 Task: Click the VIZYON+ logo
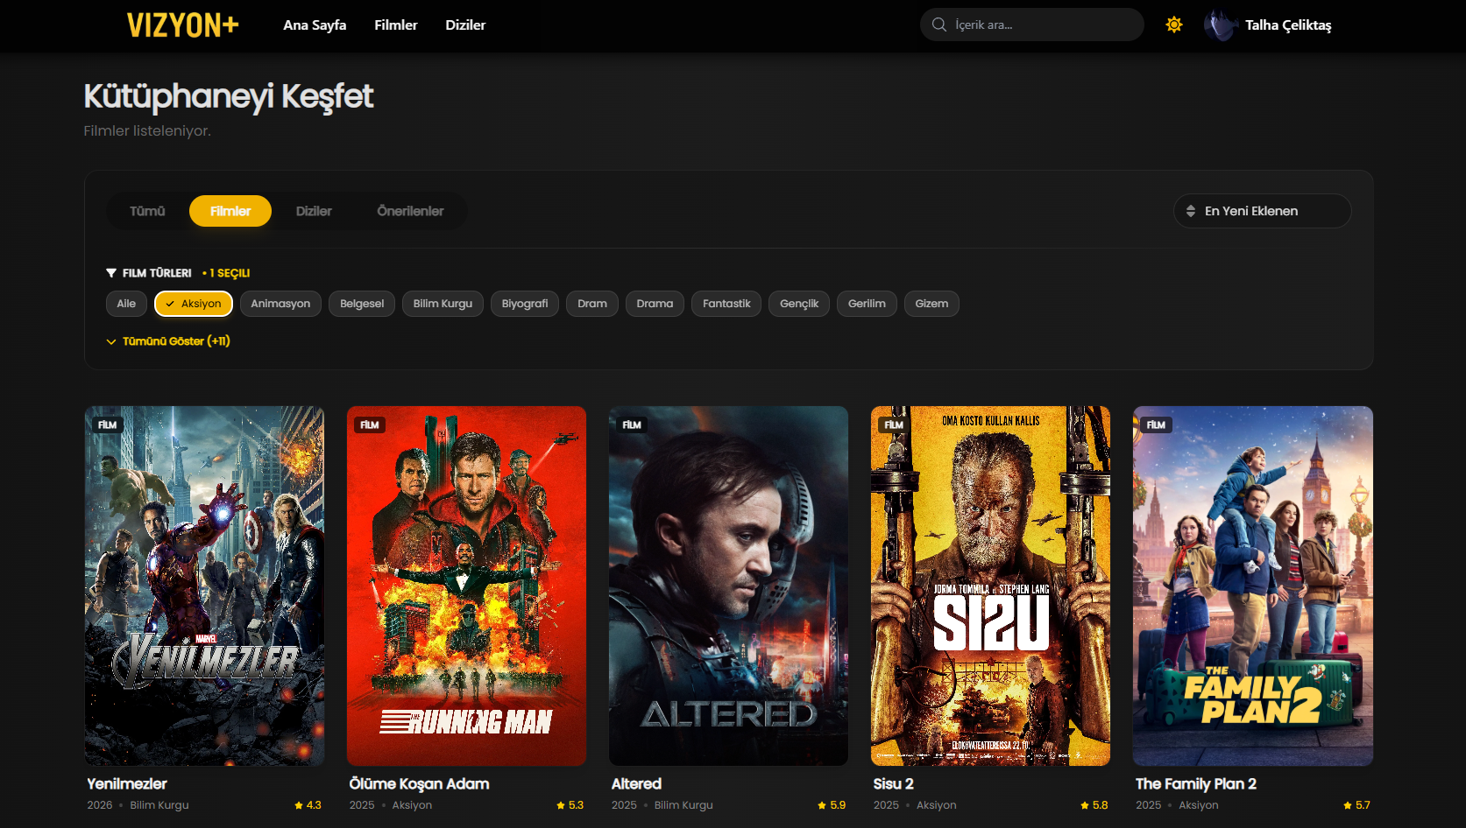point(182,25)
